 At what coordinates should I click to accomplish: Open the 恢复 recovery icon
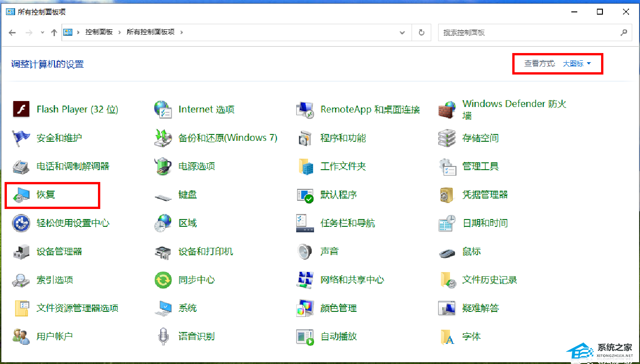[21, 195]
